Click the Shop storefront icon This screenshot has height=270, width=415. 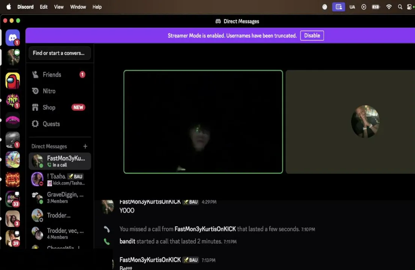35,107
